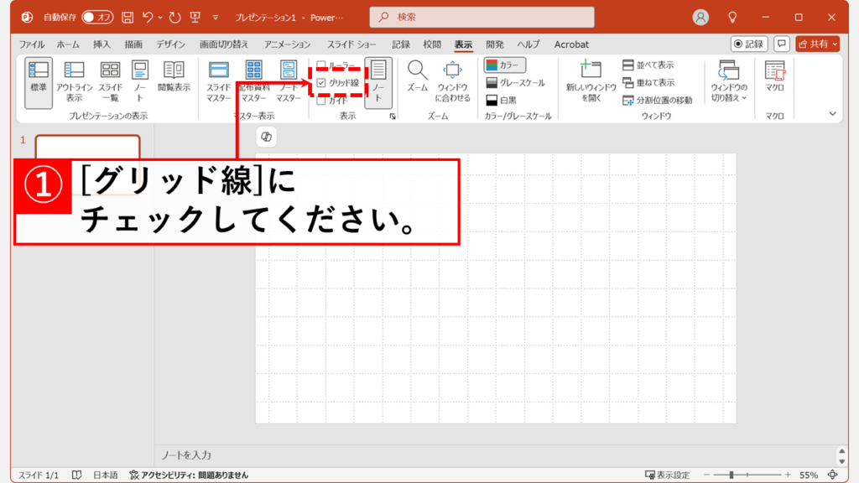Click the Accessibility status (アクセシビリティ) entry
Image resolution: width=859 pixels, height=483 pixels.
[189, 475]
